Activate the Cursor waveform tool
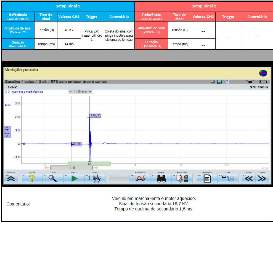 [96, 179]
